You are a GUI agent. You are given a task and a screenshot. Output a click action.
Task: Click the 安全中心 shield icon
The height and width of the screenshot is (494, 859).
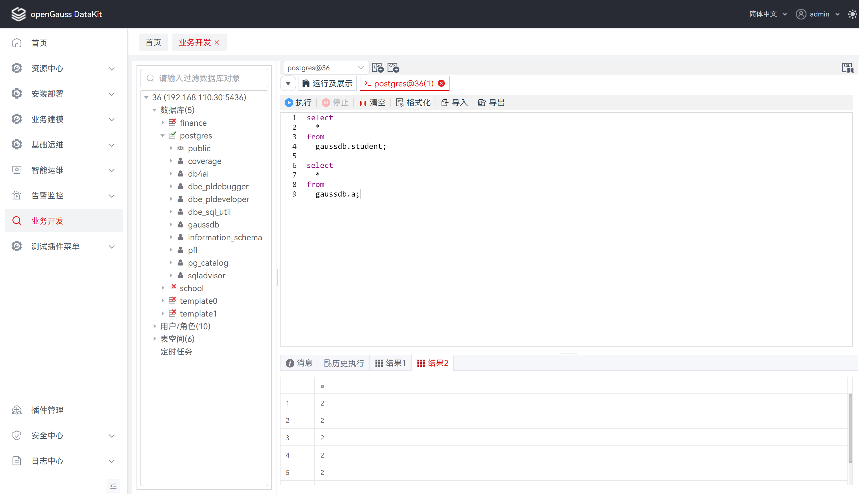coord(16,435)
